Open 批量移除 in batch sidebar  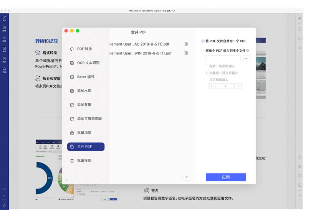point(86,161)
